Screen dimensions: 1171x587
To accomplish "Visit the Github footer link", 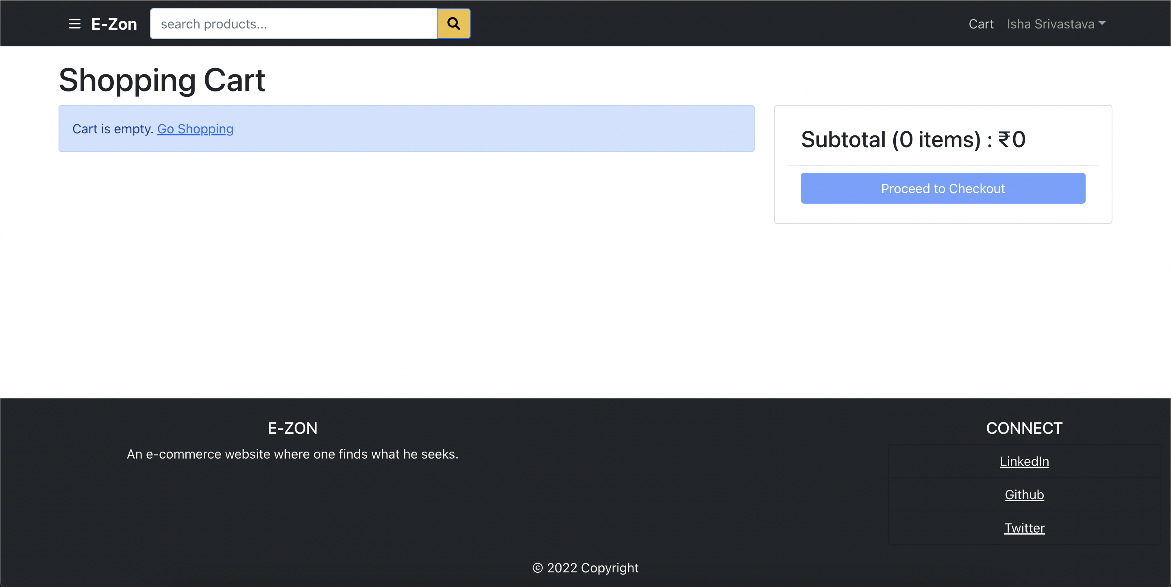I will pyautogui.click(x=1024, y=494).
